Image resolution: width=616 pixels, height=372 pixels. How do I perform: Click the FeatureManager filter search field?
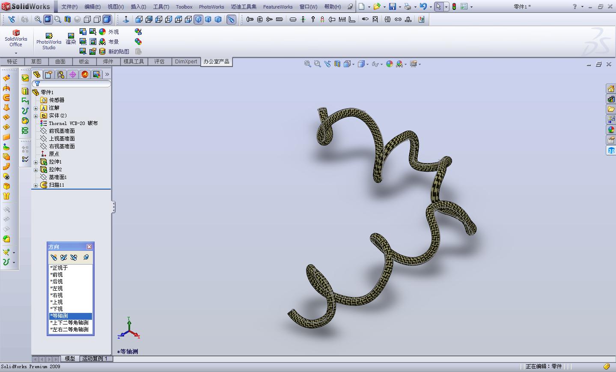(71, 84)
